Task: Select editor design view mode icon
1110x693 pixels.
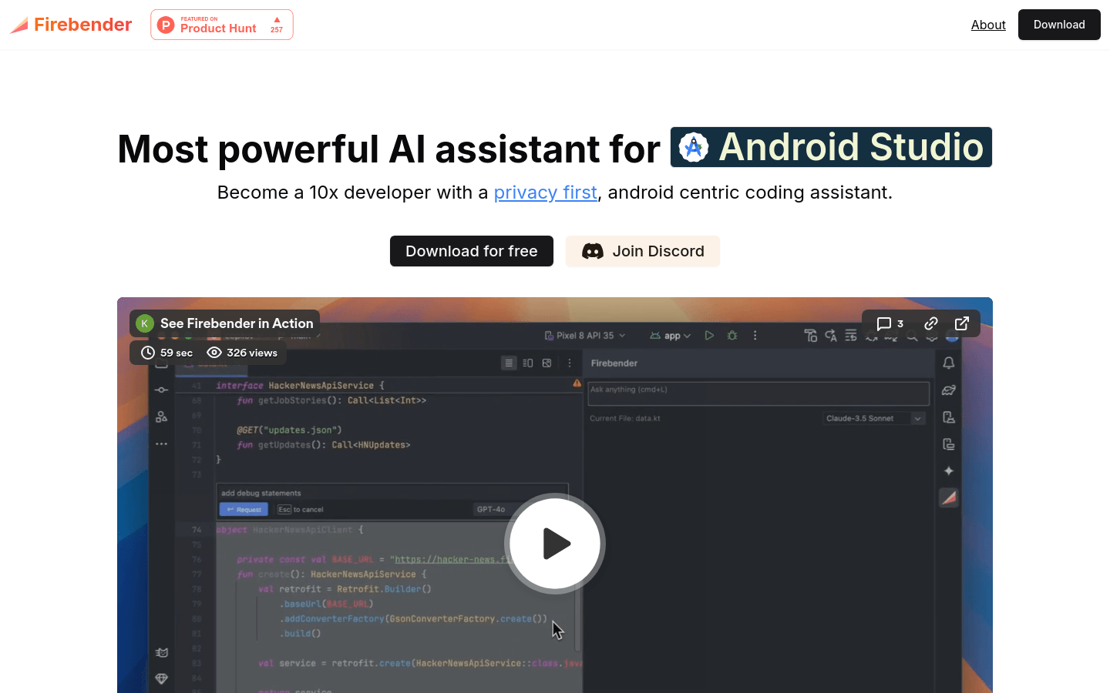Action: click(547, 363)
